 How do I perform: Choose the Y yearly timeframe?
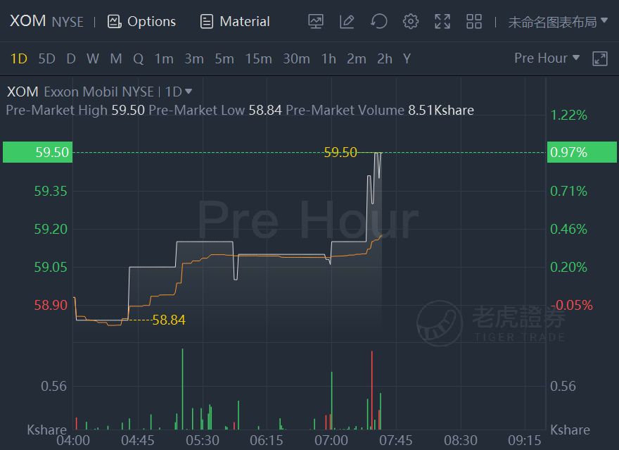(x=407, y=59)
